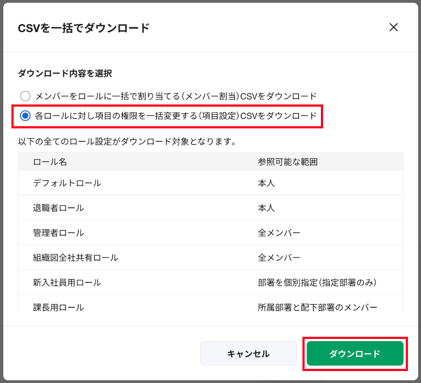Click the 組織図全社共有ロール entry

point(76,257)
